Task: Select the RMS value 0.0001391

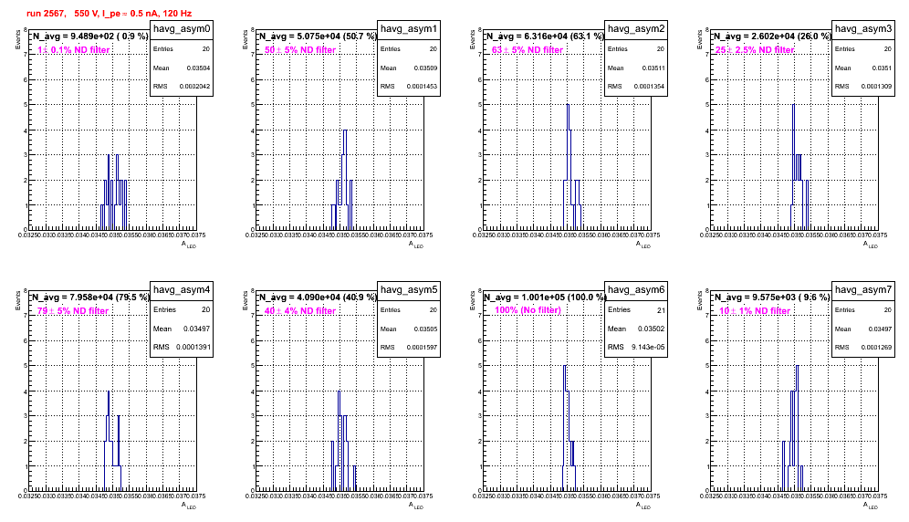Action: point(193,347)
